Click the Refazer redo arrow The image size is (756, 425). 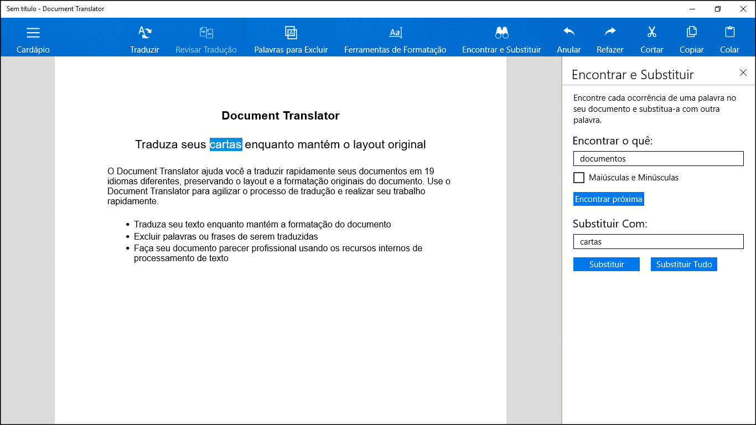click(x=610, y=32)
